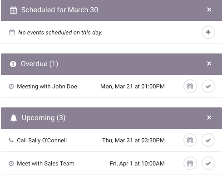The image size is (222, 175).
Task: Open the Meeting with John Doe task
Action: [x=47, y=87]
